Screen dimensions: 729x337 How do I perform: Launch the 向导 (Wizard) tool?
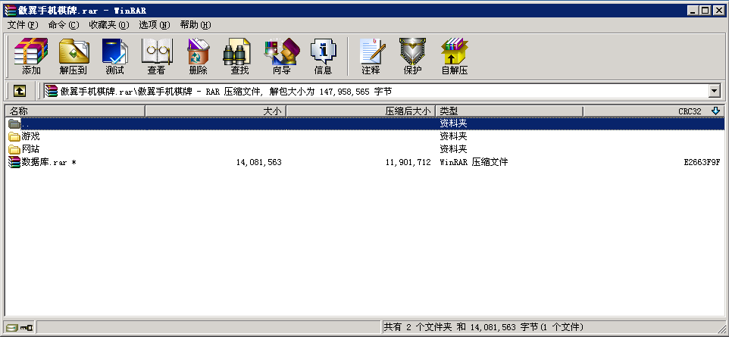coord(281,57)
